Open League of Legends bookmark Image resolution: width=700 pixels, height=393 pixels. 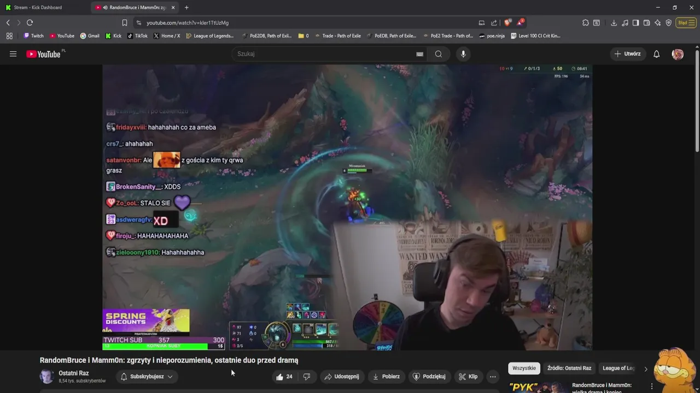210,36
